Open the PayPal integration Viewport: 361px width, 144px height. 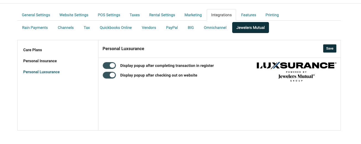172,28
